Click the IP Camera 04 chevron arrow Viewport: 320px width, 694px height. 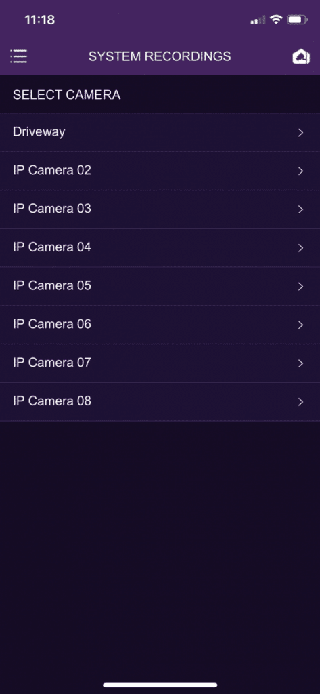[301, 248]
